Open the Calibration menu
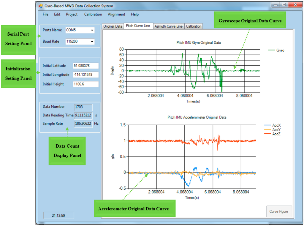The width and height of the screenshot is (304, 226). tap(93, 14)
